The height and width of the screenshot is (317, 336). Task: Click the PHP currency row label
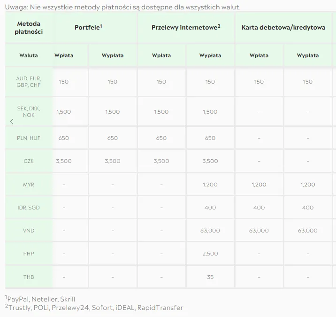tap(29, 254)
